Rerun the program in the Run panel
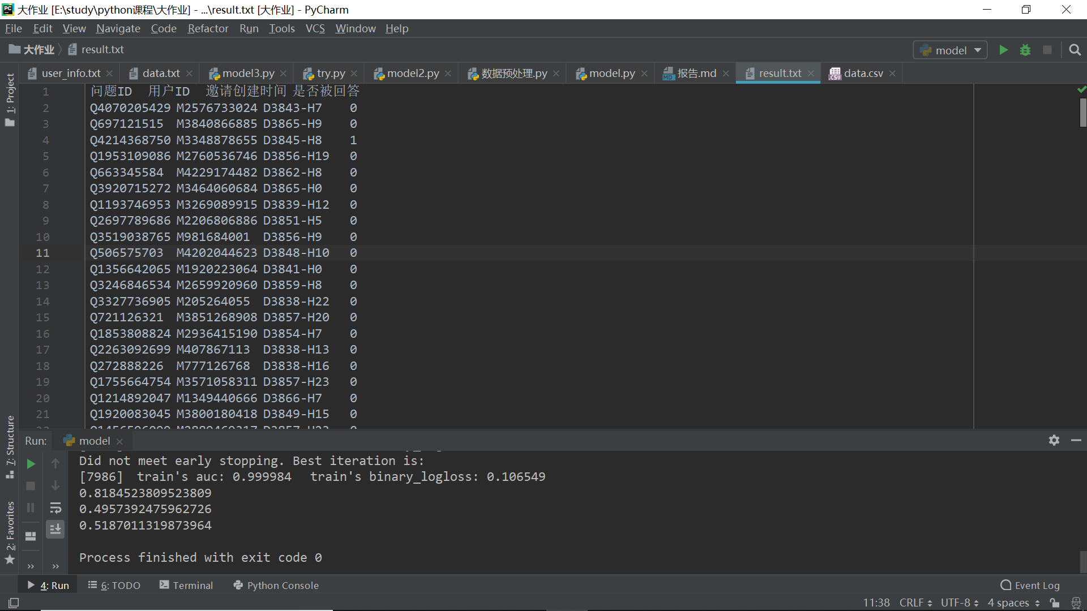 point(30,464)
